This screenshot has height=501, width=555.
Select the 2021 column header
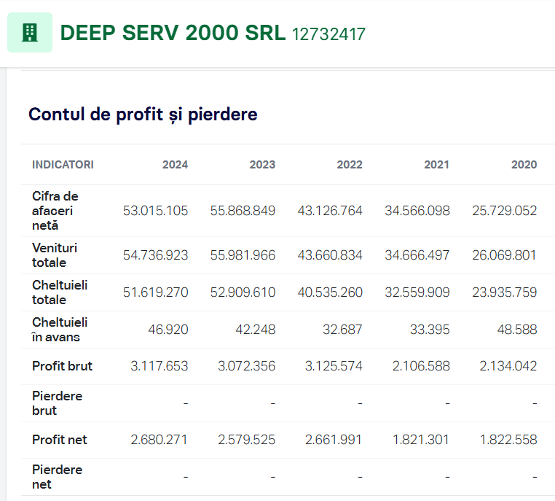(437, 165)
